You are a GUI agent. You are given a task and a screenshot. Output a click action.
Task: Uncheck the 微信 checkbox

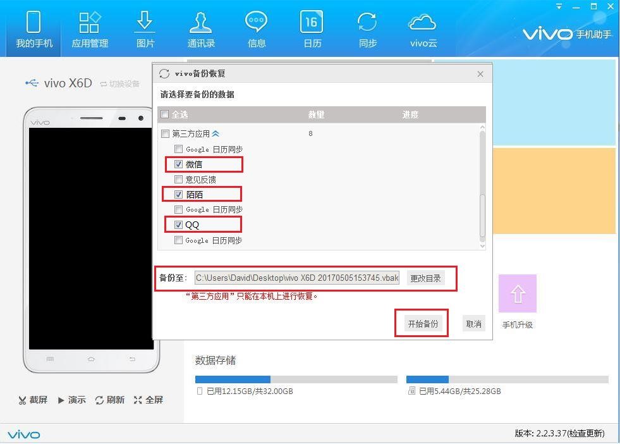(x=178, y=164)
